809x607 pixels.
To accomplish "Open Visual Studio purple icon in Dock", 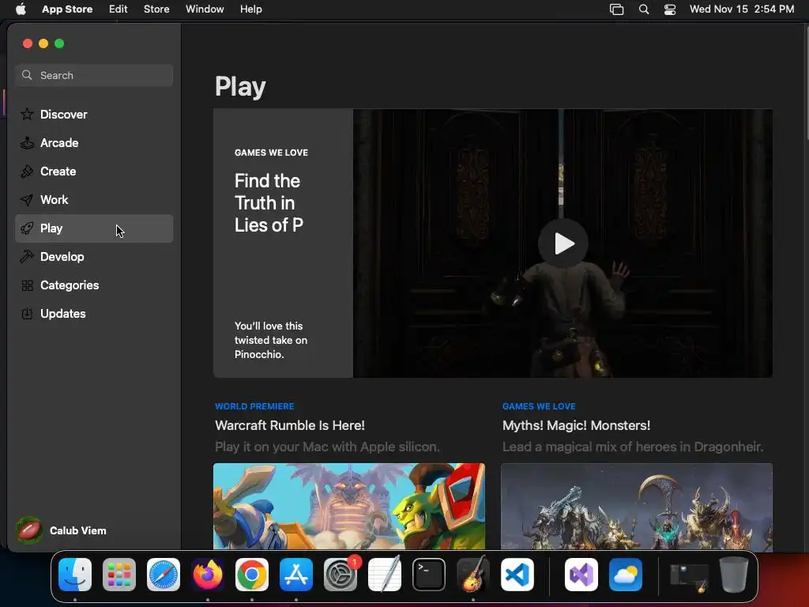I will [581, 575].
